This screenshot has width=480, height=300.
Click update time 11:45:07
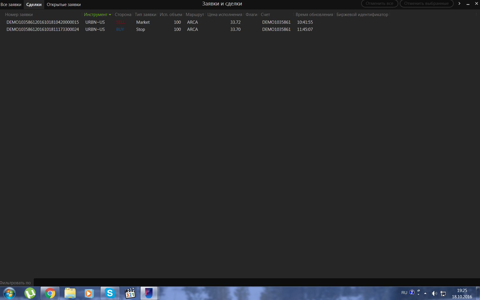305,29
